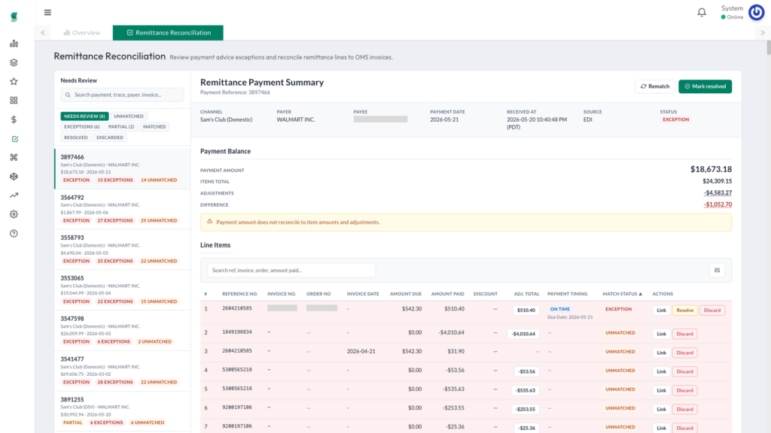This screenshot has width=771, height=433.
Task: Click the payment search field
Action: pyautogui.click(x=122, y=95)
